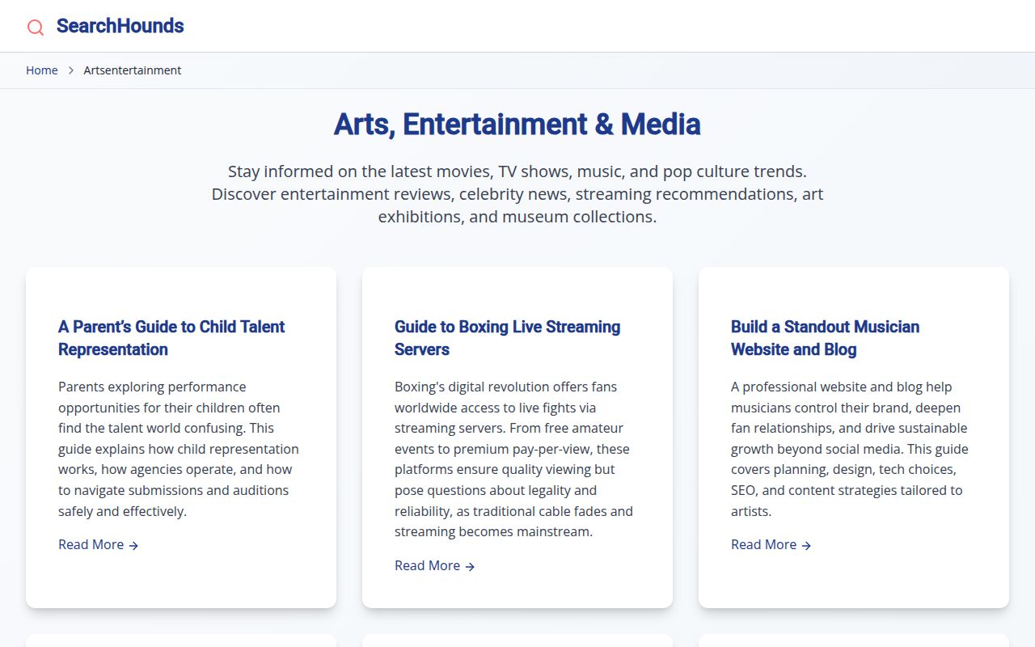Click the 'Arts, Entertainment & Media' page heading
1035x647 pixels.
click(517, 125)
